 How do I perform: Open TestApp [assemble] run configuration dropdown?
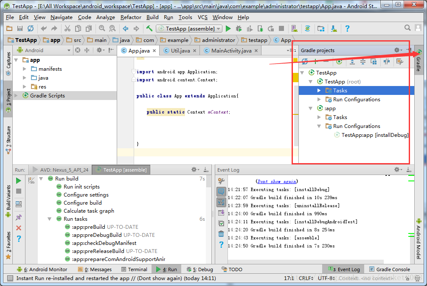pyautogui.click(x=189, y=28)
